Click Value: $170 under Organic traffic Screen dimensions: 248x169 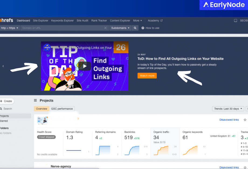(159, 142)
